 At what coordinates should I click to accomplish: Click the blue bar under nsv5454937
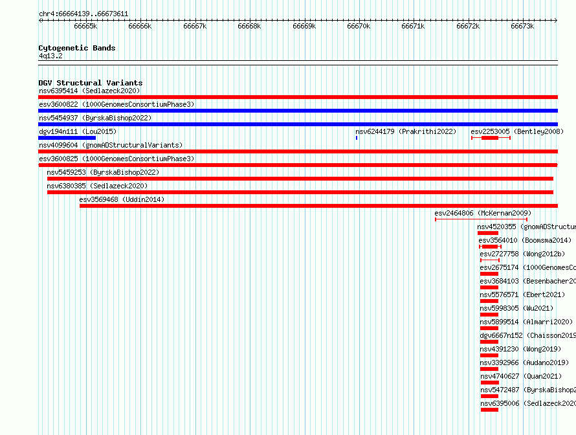click(x=298, y=124)
